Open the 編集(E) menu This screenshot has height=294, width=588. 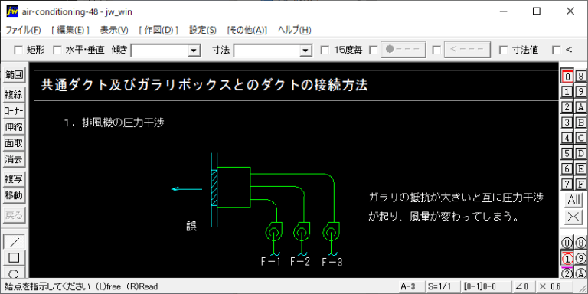tap(70, 31)
